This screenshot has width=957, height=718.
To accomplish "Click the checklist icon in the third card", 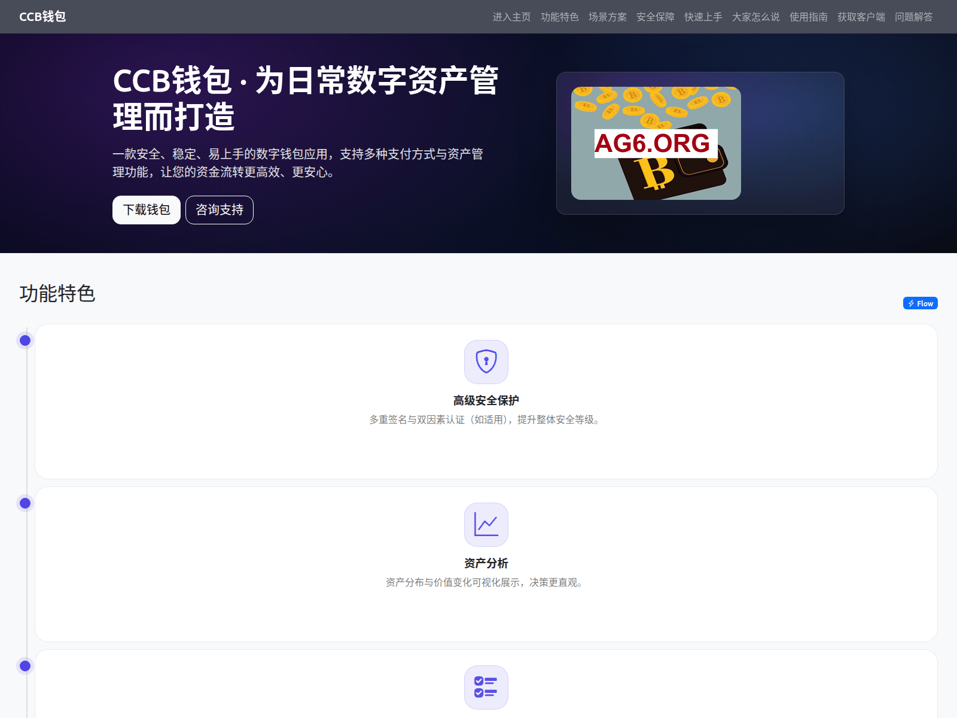I will pos(486,687).
